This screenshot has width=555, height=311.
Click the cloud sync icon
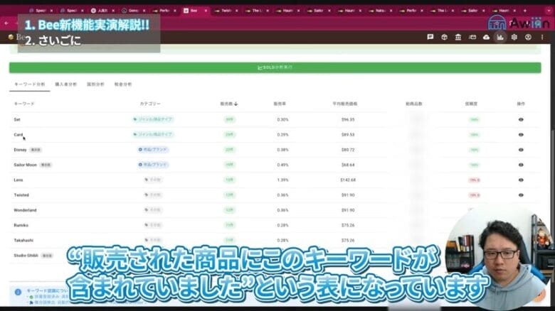tap(486, 37)
